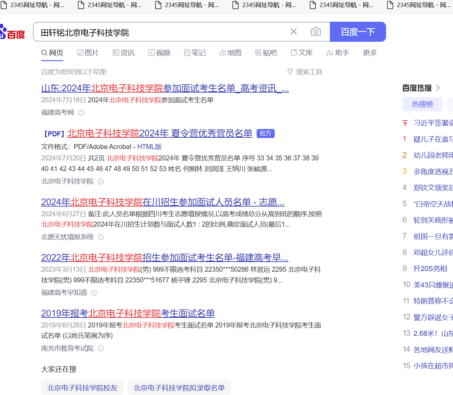
Task: Click the page icon on the first browser tab
Action: coord(3,5)
